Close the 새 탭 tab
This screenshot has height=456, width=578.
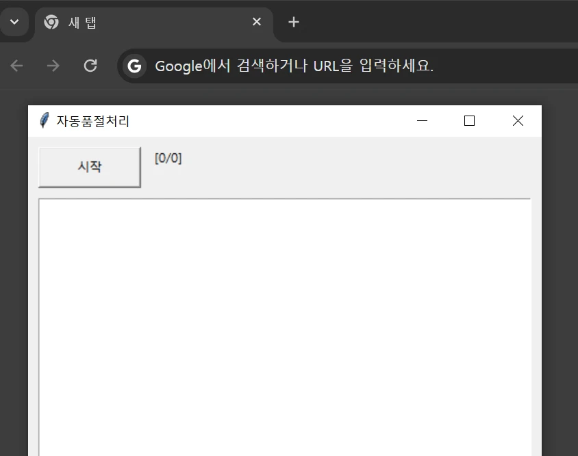point(256,21)
